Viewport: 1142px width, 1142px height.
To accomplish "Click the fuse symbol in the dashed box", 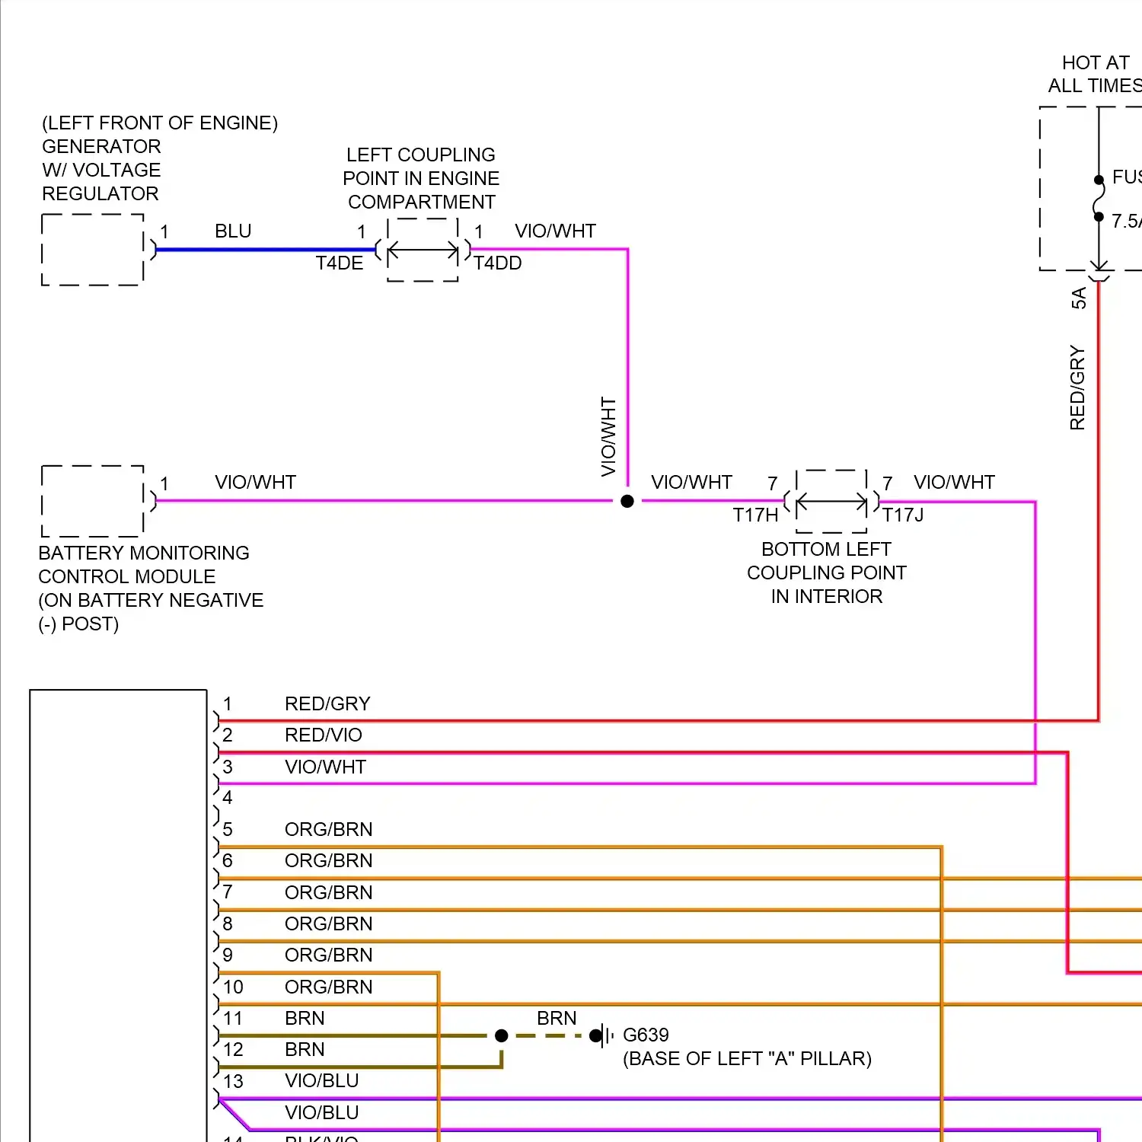I will click(x=1099, y=199).
